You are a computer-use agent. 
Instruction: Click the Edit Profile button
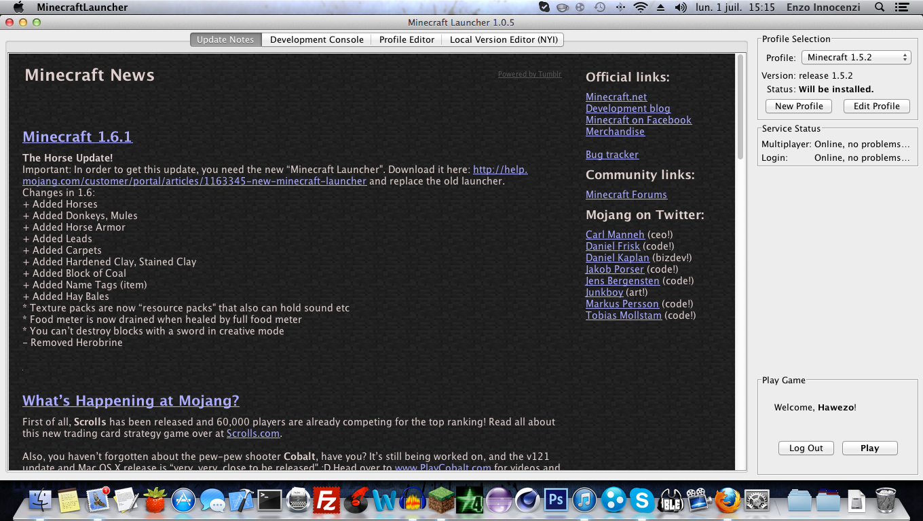[876, 107]
